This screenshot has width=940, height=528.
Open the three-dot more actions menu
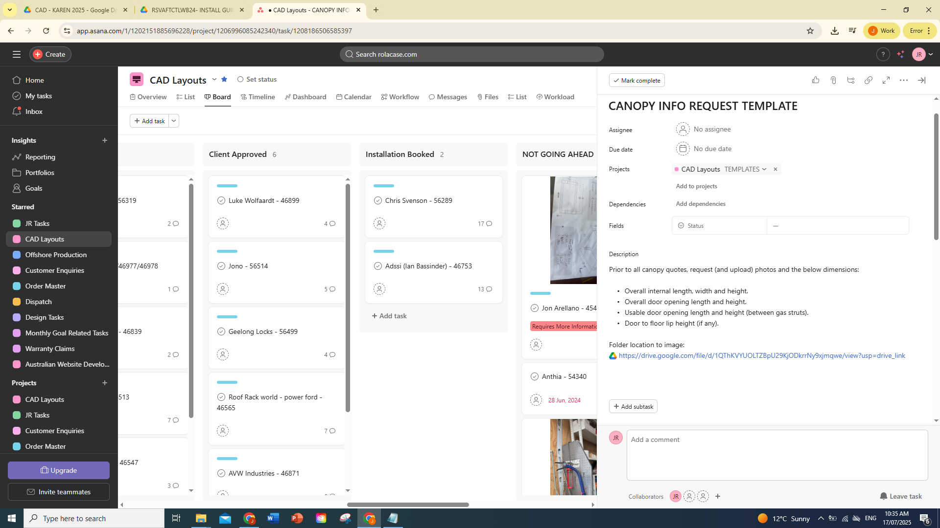tap(904, 80)
